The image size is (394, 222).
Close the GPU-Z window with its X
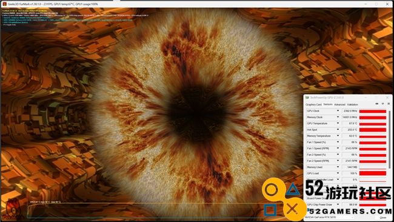pyautogui.click(x=387, y=98)
